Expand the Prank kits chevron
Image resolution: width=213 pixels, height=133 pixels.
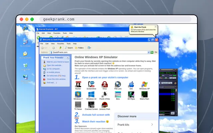coord(152,125)
